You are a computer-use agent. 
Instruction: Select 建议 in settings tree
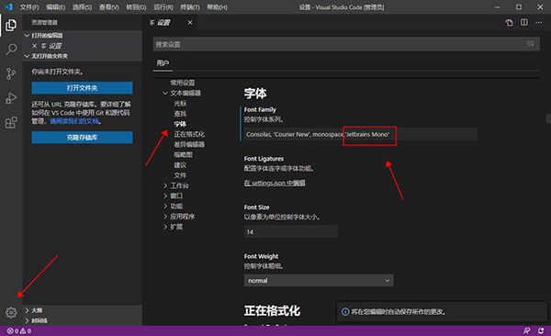point(180,165)
